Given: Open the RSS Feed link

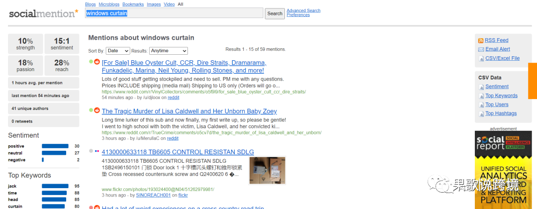Looking at the screenshot, I should click(x=497, y=40).
